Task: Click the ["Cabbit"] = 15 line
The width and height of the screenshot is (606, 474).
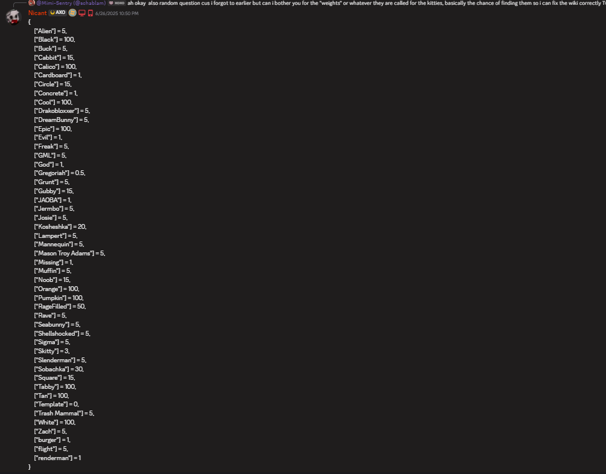Action: (54, 57)
